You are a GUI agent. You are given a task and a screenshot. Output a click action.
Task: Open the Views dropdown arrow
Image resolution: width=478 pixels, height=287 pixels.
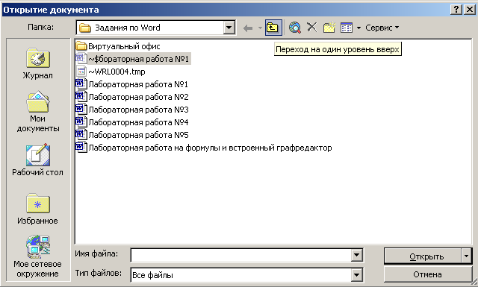click(x=358, y=28)
